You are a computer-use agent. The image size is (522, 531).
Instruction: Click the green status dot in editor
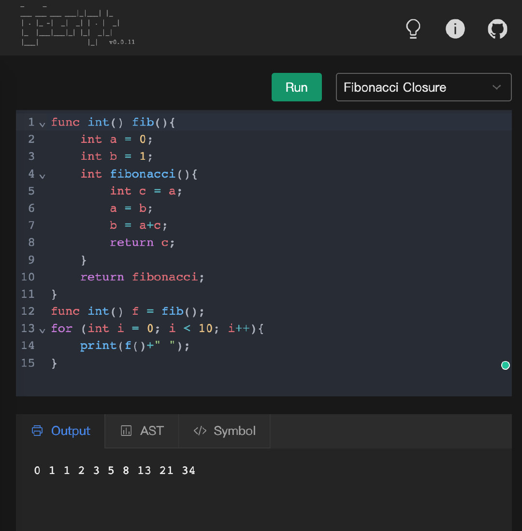[x=506, y=365]
